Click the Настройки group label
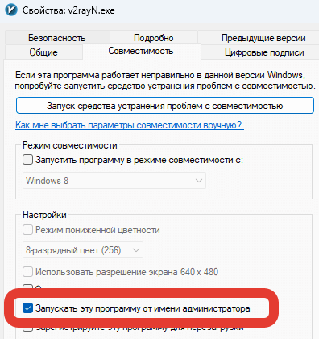This screenshot has height=339, width=319. 44,215
